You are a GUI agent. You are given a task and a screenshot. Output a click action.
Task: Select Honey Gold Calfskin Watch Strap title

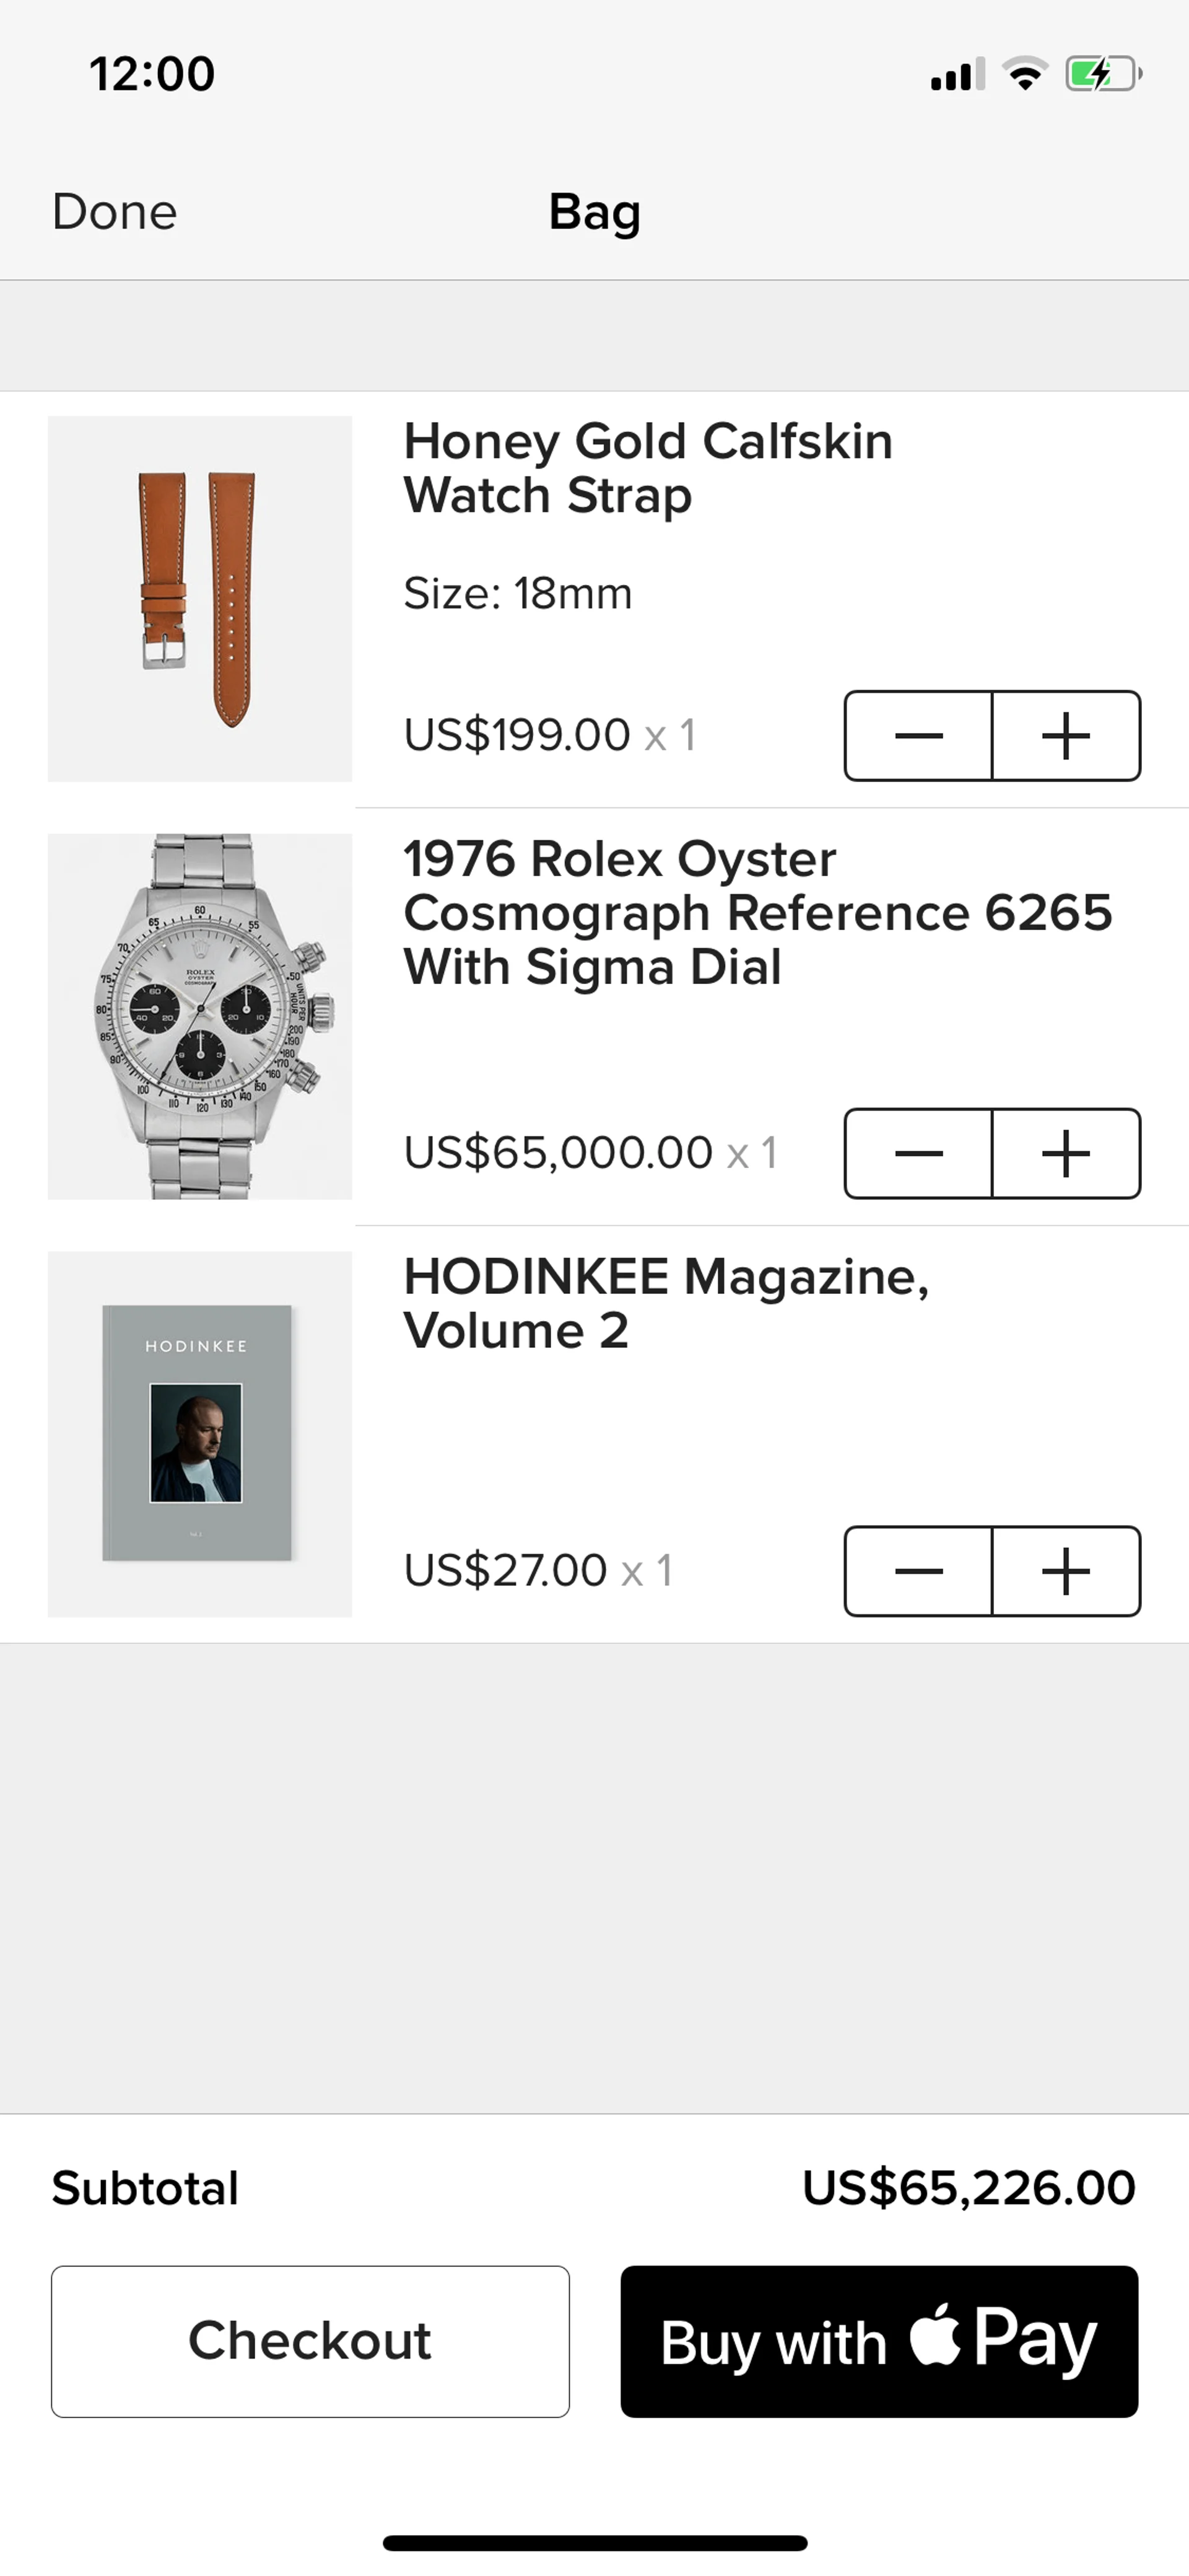click(648, 468)
